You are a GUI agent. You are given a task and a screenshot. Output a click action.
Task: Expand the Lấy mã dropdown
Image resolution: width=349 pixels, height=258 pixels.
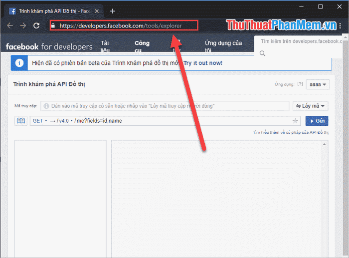tap(310, 106)
